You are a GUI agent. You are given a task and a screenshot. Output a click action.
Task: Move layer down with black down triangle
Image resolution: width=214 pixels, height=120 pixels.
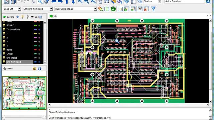(32, 17)
